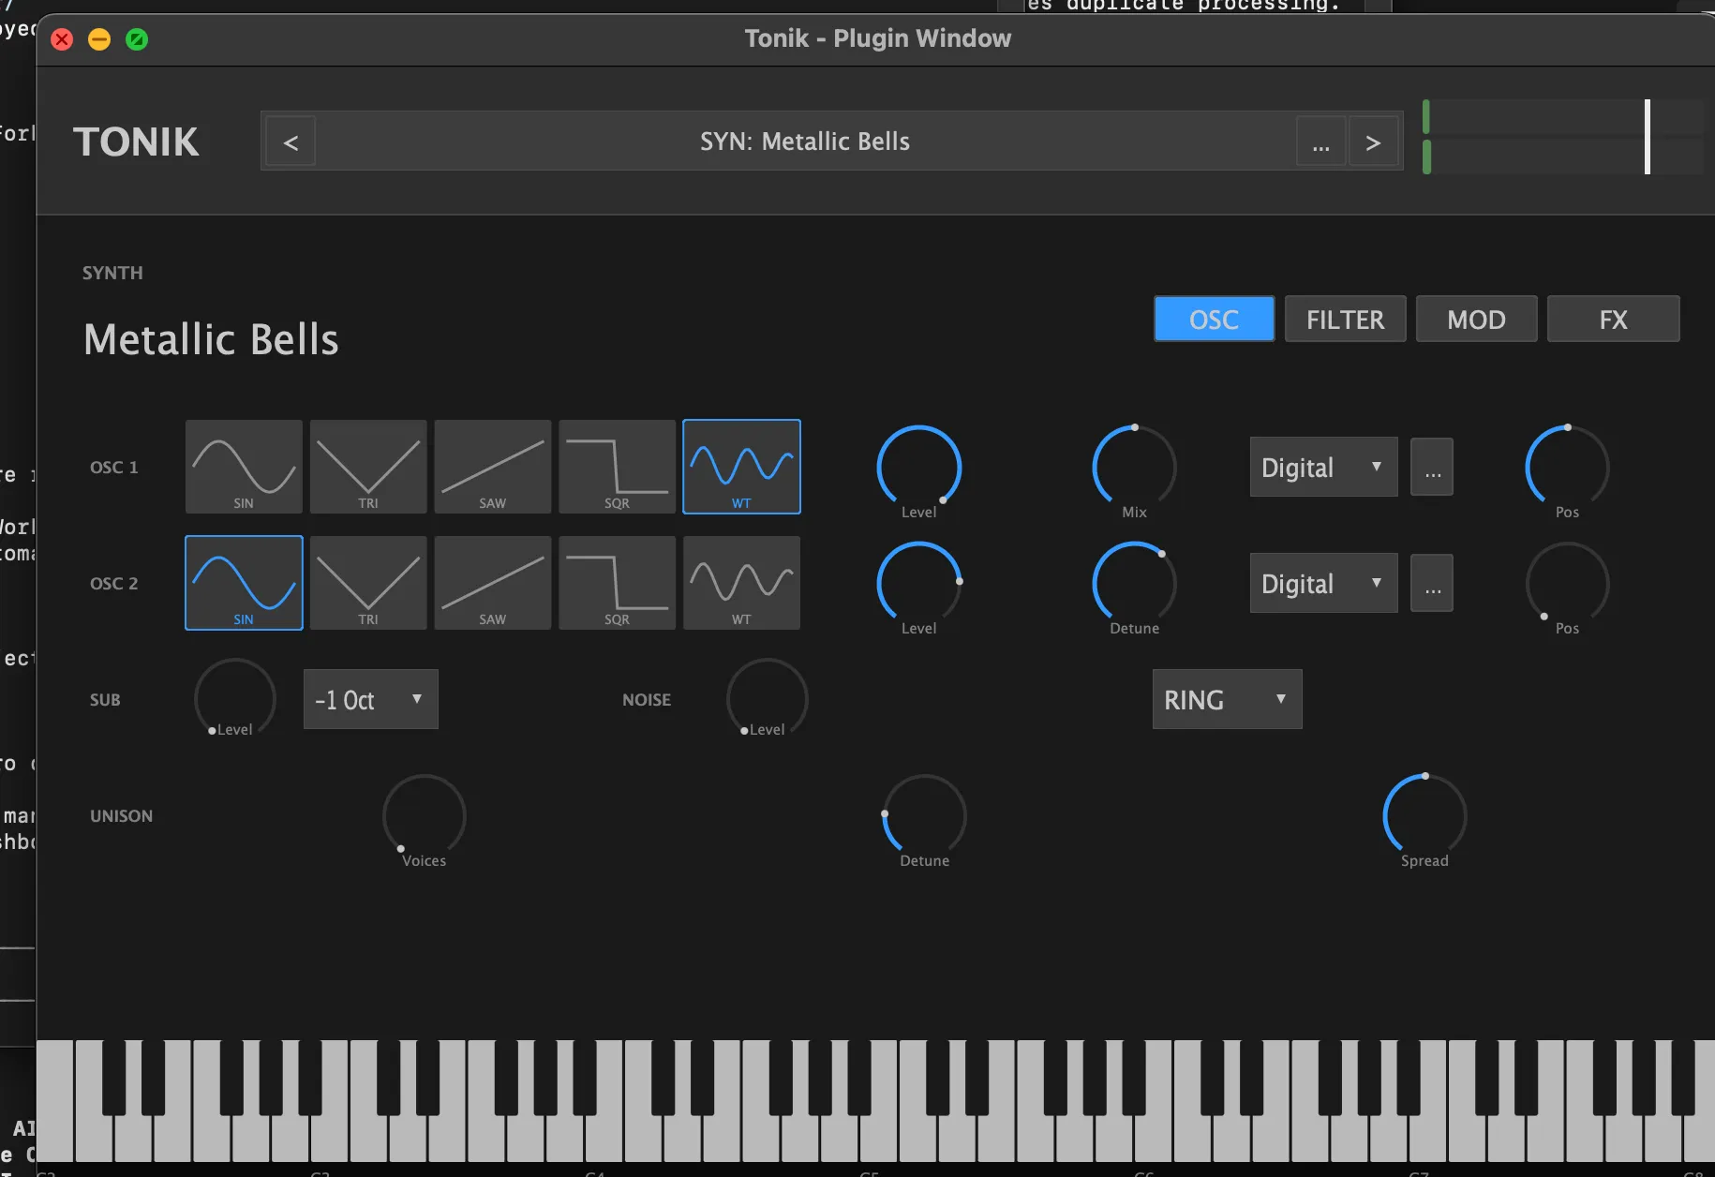Switch to the MOD tab
The width and height of the screenshot is (1715, 1177).
click(1476, 320)
